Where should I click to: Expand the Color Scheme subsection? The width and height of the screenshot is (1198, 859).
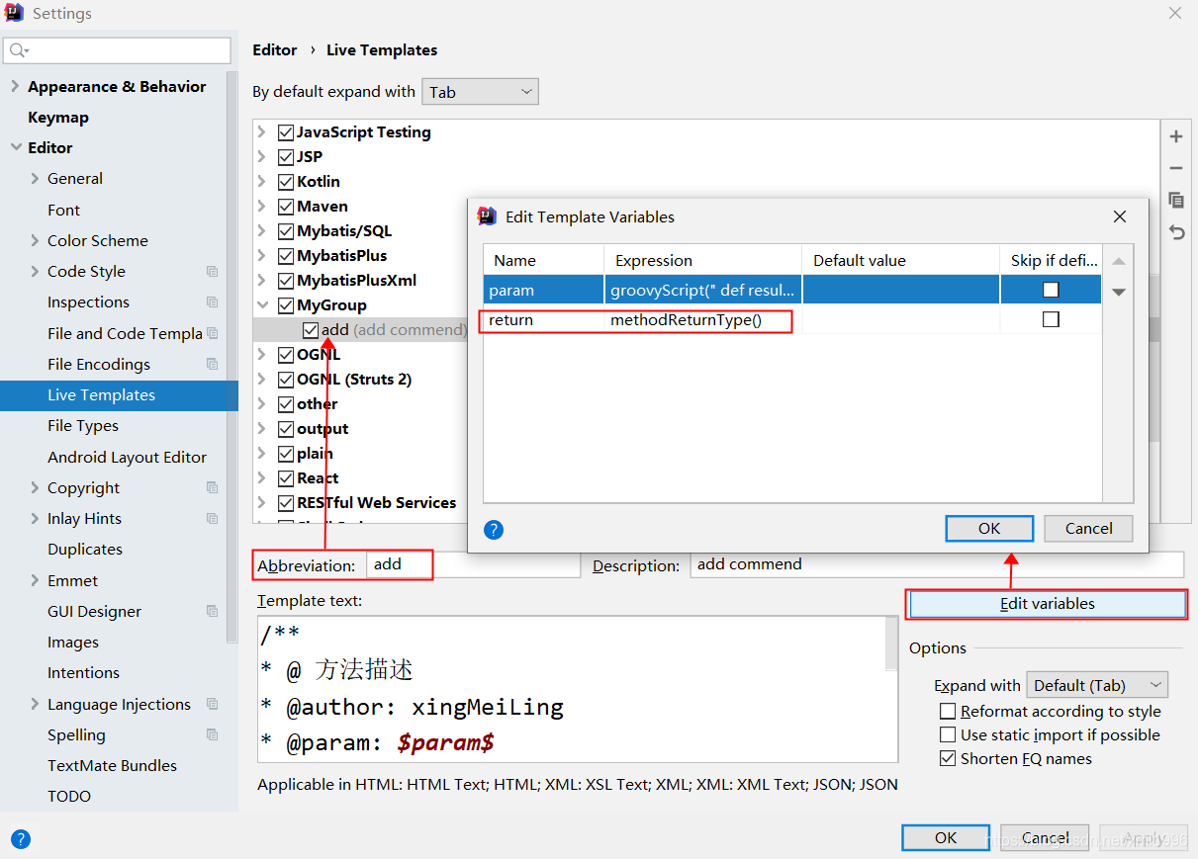[36, 240]
